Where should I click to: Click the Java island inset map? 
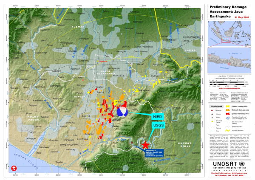(x=229, y=60)
